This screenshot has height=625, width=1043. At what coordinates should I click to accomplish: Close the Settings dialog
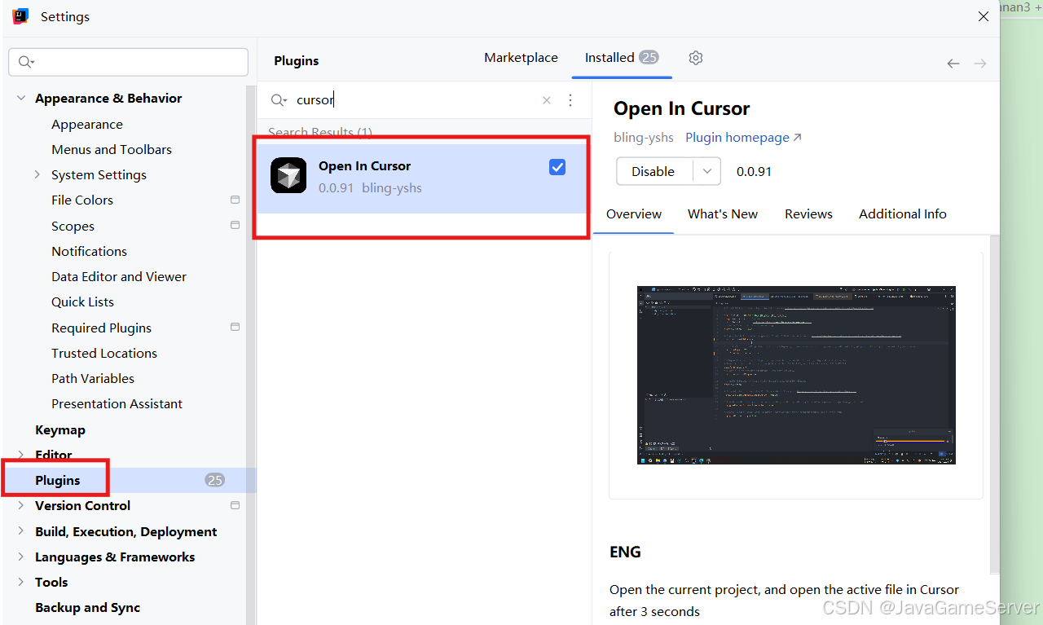984,16
